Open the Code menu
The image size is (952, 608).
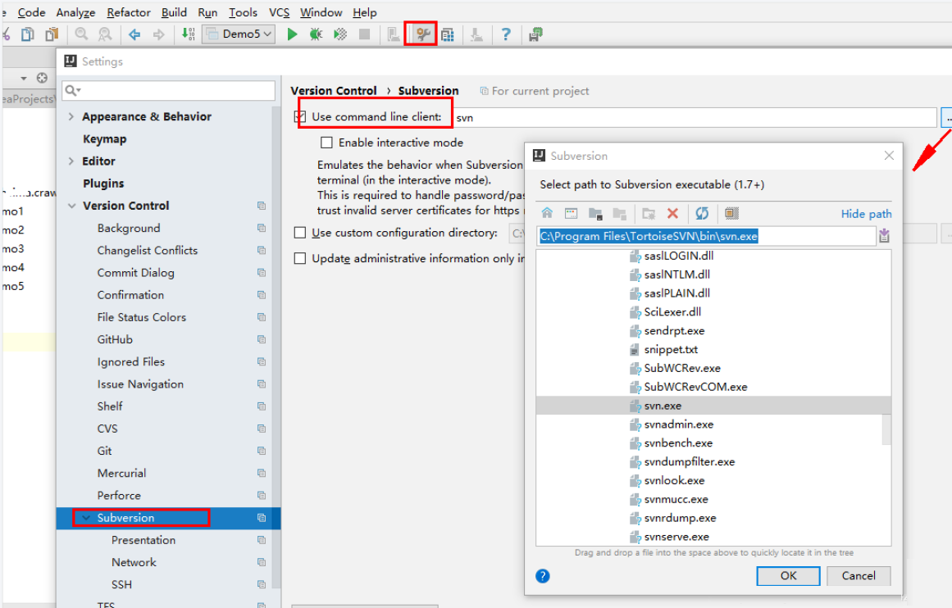[x=32, y=12]
